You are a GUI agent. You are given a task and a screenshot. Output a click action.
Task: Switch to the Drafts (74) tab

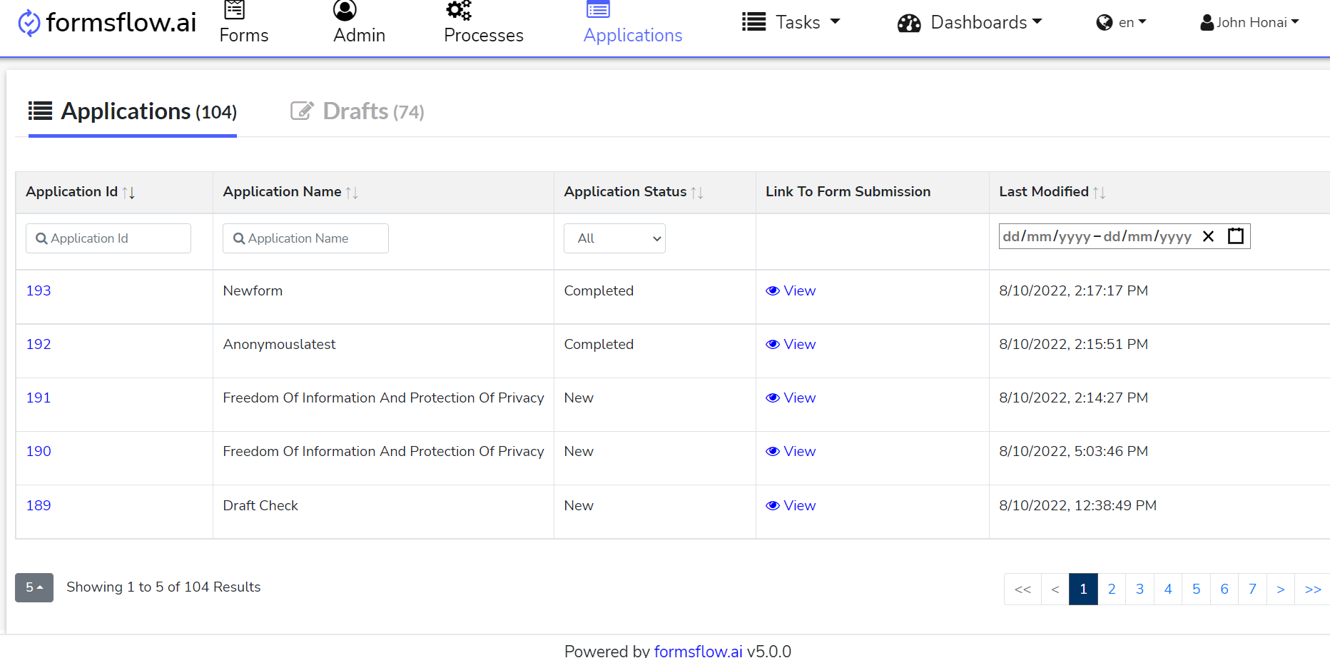(x=357, y=112)
